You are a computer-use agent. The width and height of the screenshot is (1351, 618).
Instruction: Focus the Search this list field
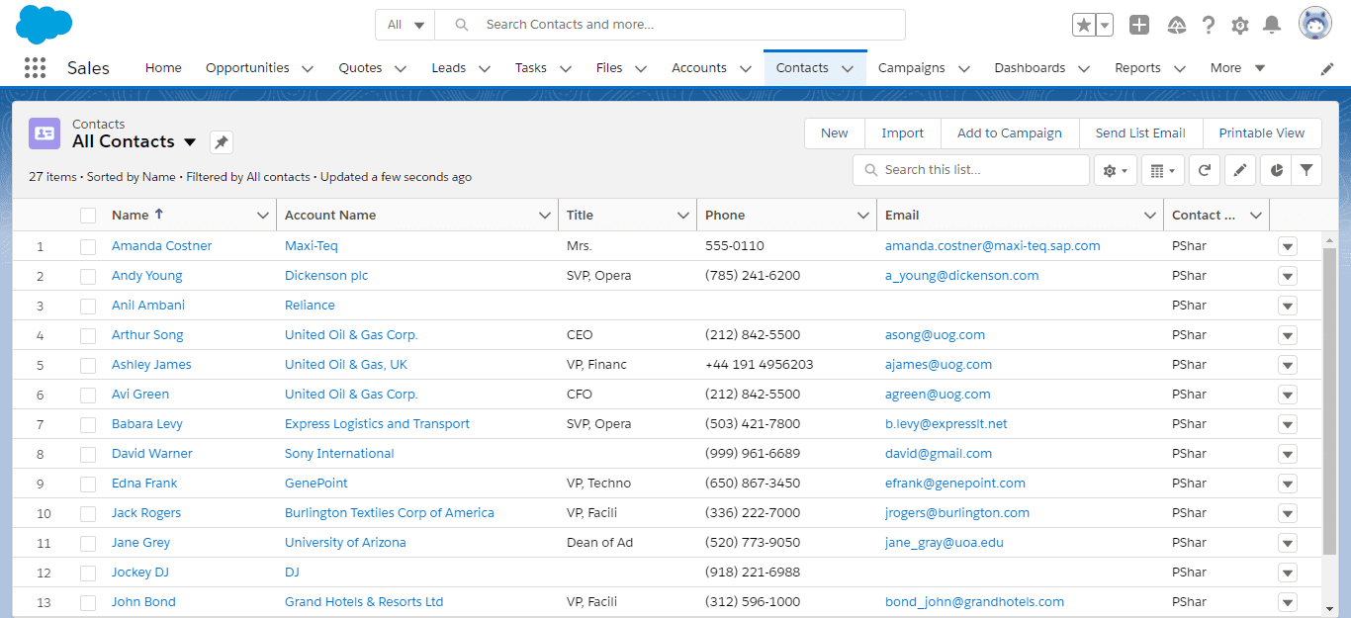pyautogui.click(x=971, y=170)
